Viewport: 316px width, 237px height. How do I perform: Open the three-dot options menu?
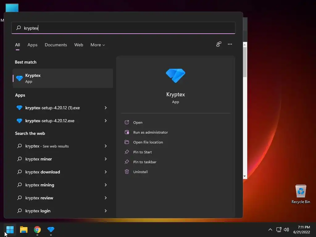(230, 44)
